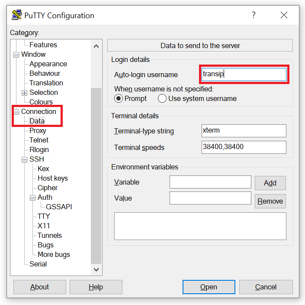The width and height of the screenshot is (305, 305).
Task: Select the Connection category
Action: (x=39, y=112)
